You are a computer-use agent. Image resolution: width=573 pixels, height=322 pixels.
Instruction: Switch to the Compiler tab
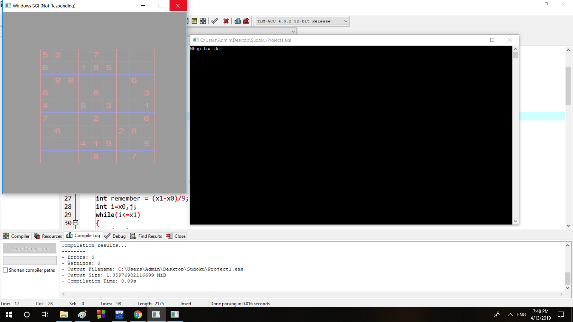pos(16,236)
